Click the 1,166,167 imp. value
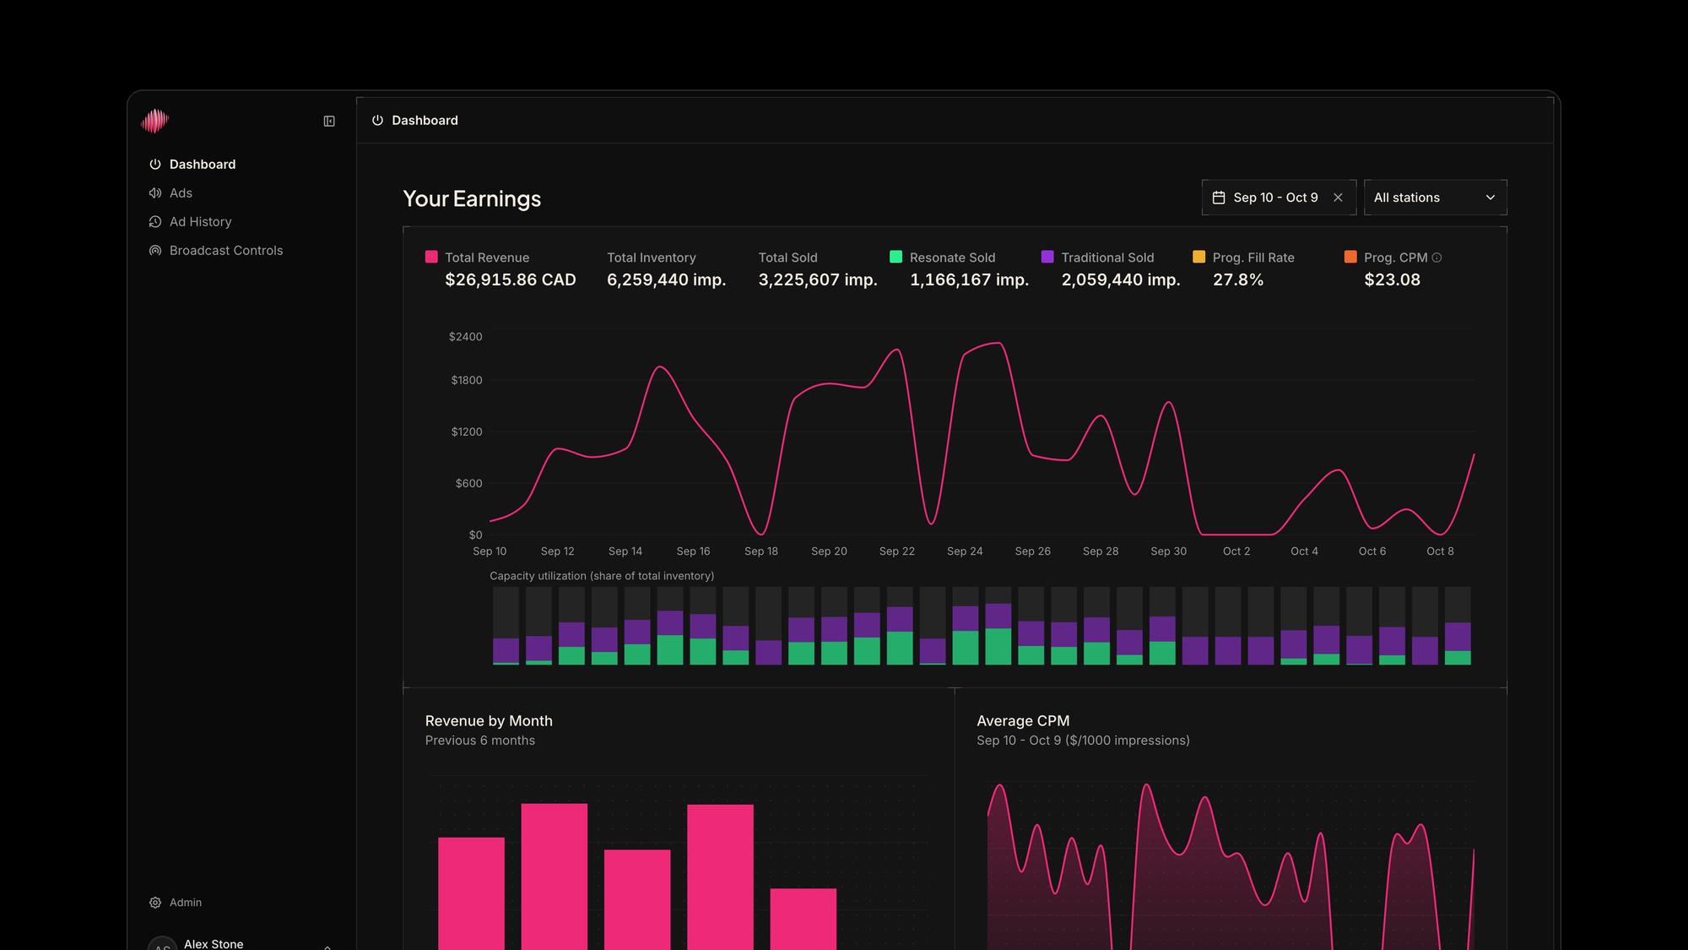 point(969,280)
